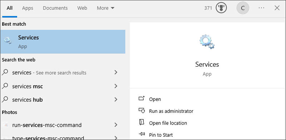Viewport: 286px width, 140px height.
Task: Expand the 'services' web result chevron
Action: click(115, 72)
